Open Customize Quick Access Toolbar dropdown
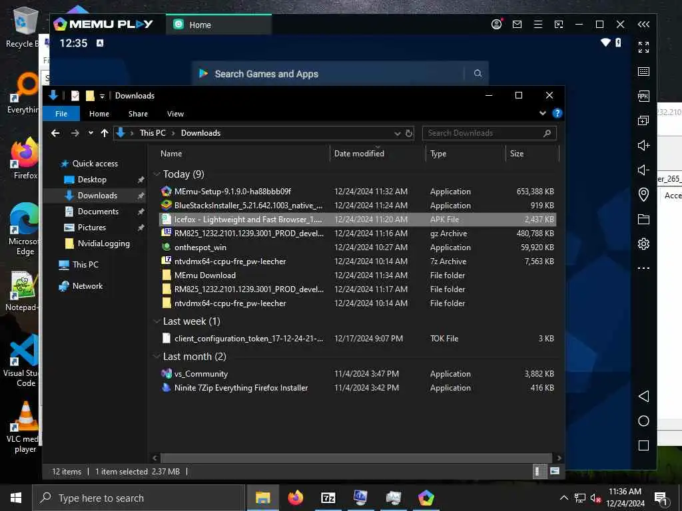The height and width of the screenshot is (511, 682). (102, 96)
